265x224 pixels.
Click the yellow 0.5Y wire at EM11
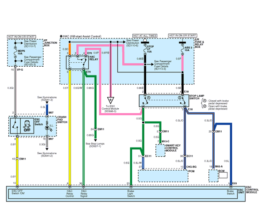[x=17, y=159]
